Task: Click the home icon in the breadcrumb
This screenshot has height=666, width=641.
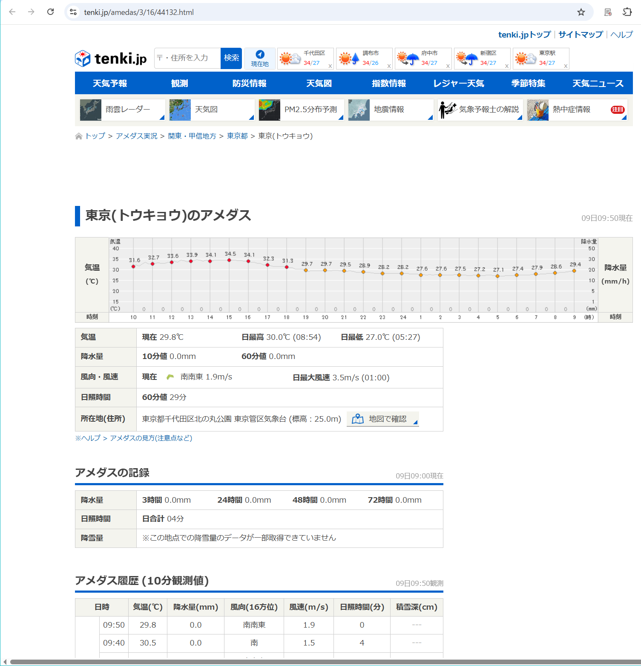Action: click(79, 136)
